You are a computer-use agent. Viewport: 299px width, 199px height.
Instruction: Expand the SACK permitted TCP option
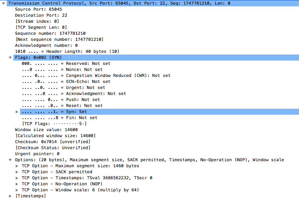point(17,172)
